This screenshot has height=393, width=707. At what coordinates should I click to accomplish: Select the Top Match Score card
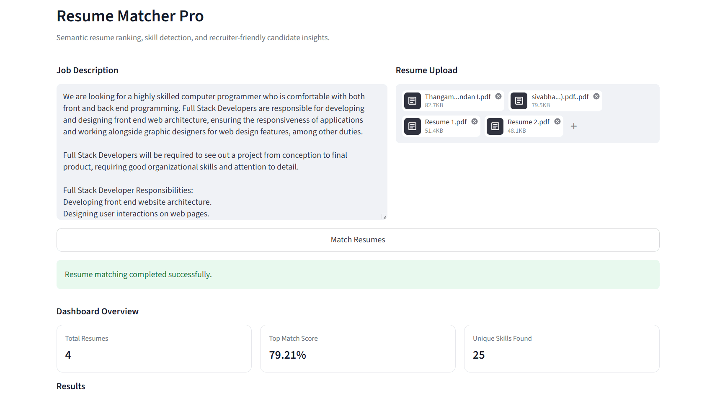(x=358, y=348)
